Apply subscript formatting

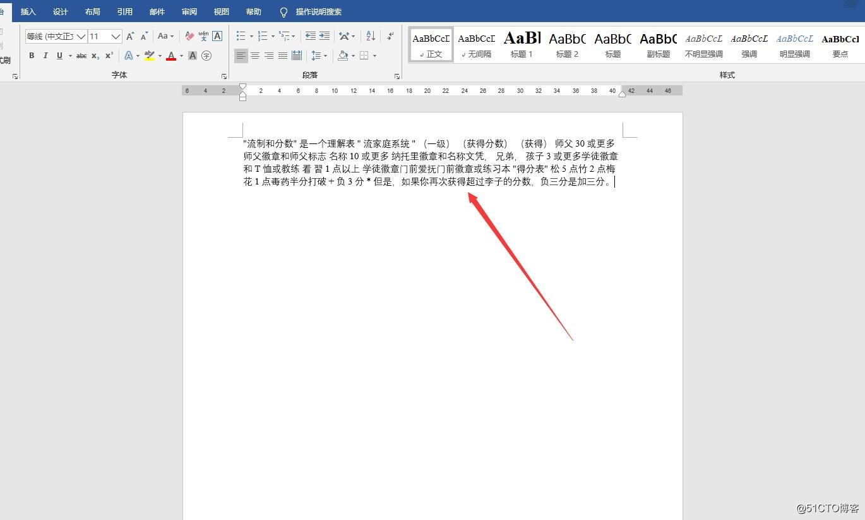pos(95,56)
